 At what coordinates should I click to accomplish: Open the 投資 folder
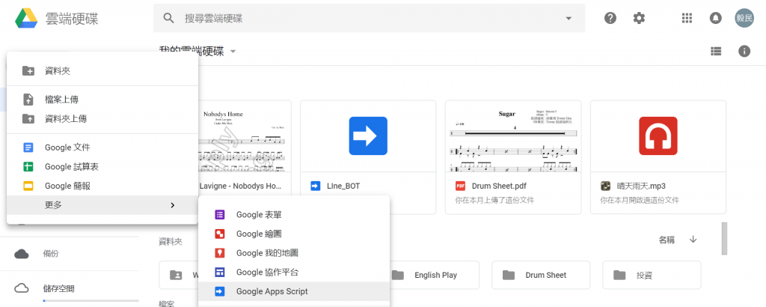(652, 276)
